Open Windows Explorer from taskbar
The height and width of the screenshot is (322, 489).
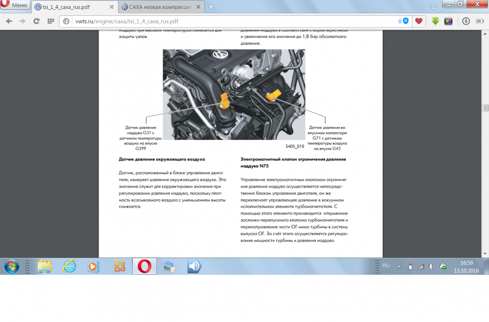(x=44, y=266)
